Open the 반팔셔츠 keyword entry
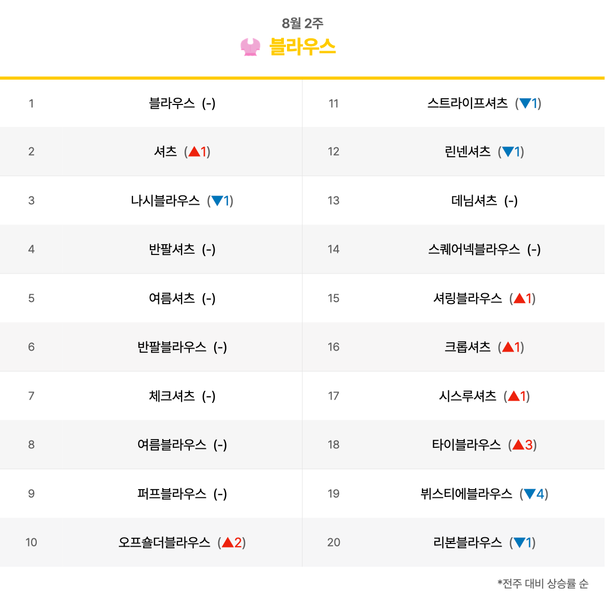Viewport: 605px width, 605px height. click(172, 249)
